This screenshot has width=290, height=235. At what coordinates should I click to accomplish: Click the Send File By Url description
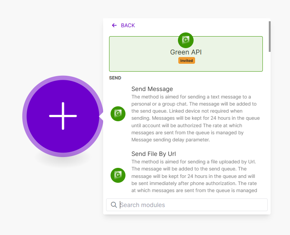coord(194,176)
